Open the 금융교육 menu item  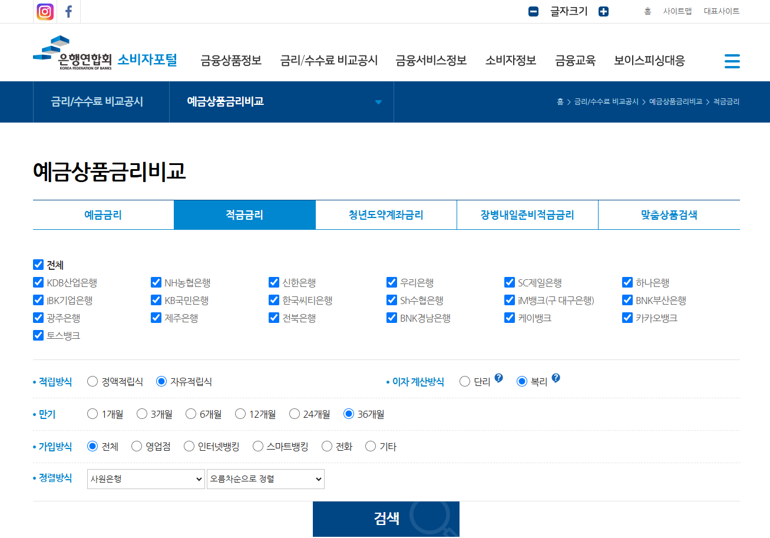point(575,60)
